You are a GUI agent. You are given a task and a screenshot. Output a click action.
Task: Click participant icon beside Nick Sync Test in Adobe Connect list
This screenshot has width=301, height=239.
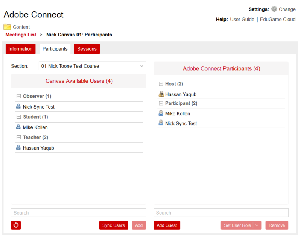pyautogui.click(x=161, y=123)
